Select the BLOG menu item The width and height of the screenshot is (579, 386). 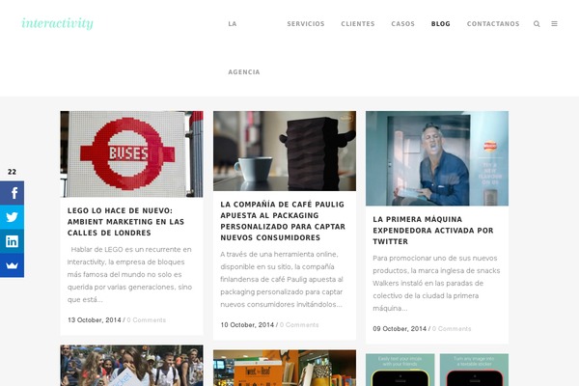441,23
